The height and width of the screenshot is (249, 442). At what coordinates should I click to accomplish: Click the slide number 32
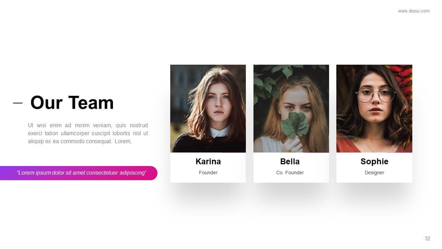click(x=427, y=239)
